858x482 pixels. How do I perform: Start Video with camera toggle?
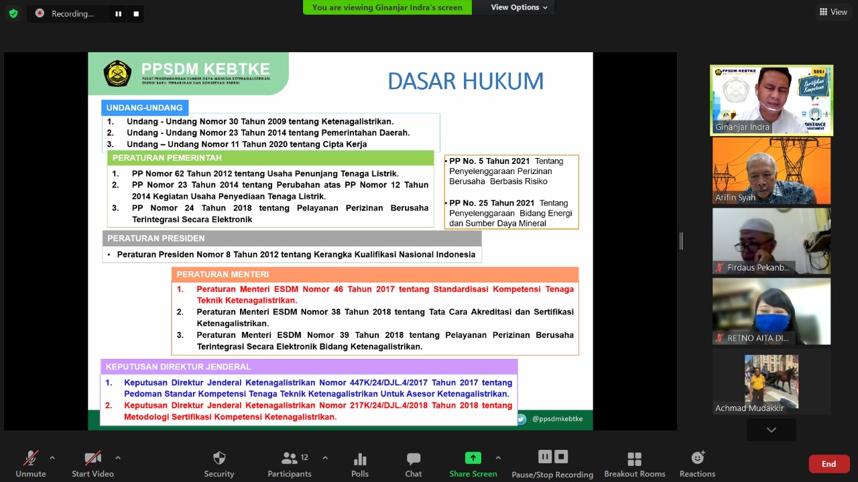93,464
